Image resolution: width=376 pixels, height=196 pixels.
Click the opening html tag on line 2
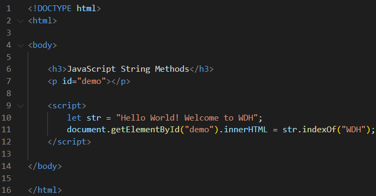[42, 21]
